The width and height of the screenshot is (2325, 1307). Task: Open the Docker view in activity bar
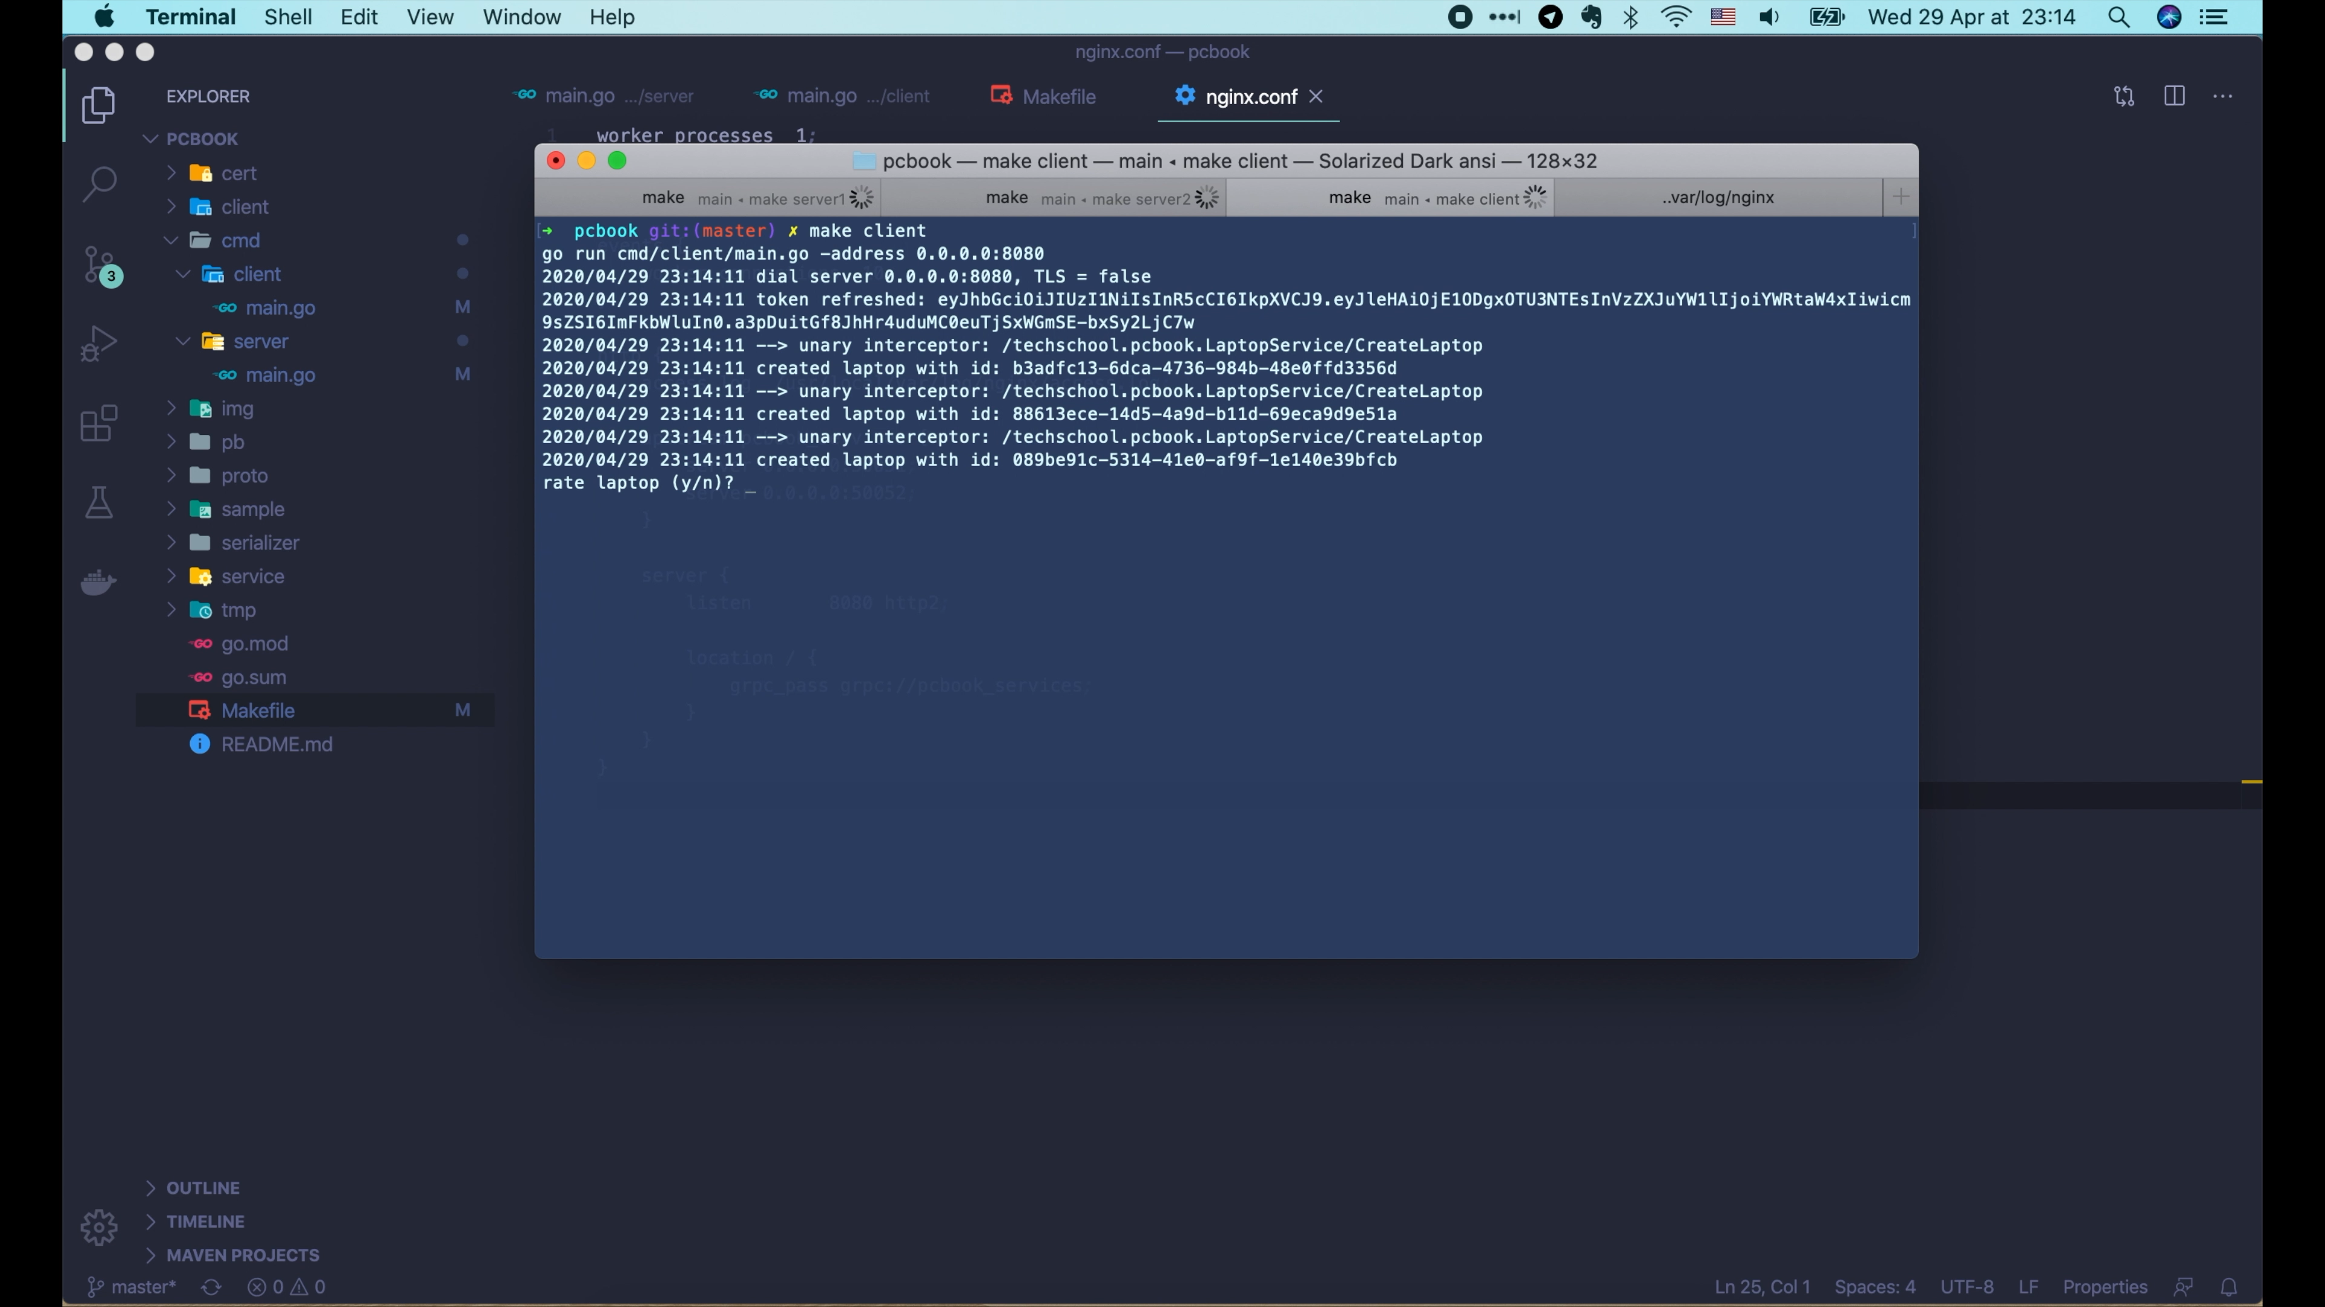[x=98, y=581]
